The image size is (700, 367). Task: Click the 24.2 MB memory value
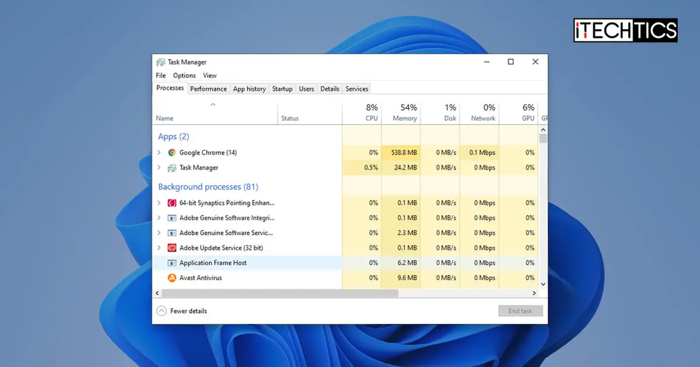tap(405, 168)
